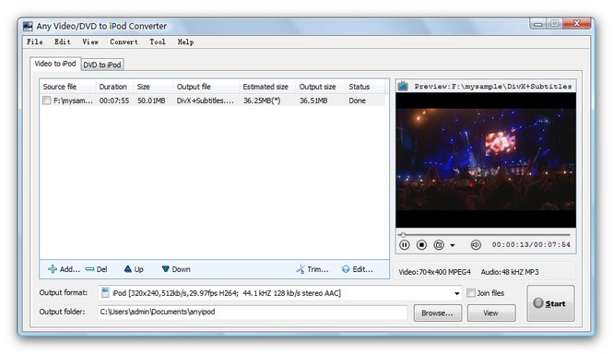The height and width of the screenshot is (354, 613).
Task: Add a source file with Add button
Action: click(x=64, y=269)
